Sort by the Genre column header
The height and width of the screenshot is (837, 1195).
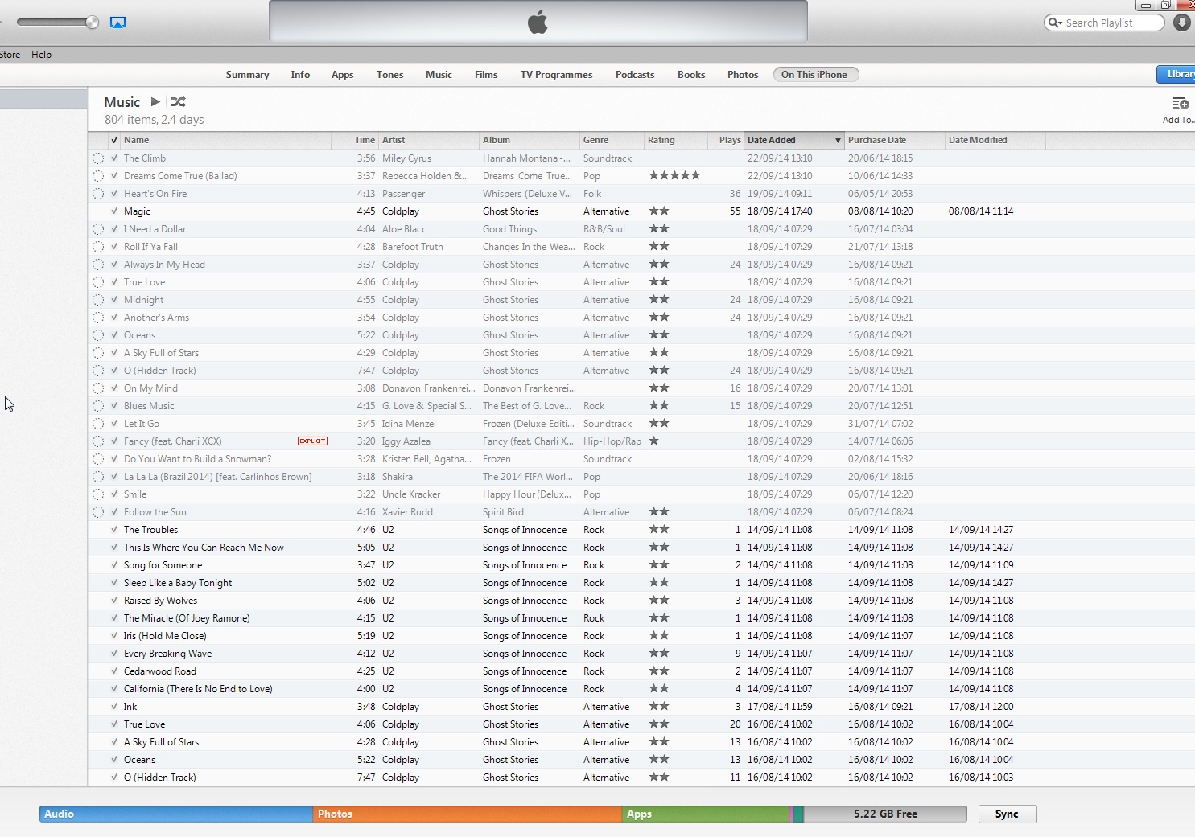(x=612, y=140)
